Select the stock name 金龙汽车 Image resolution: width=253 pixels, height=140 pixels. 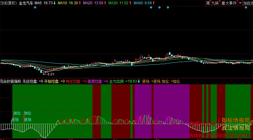pyautogui.click(x=26, y=3)
